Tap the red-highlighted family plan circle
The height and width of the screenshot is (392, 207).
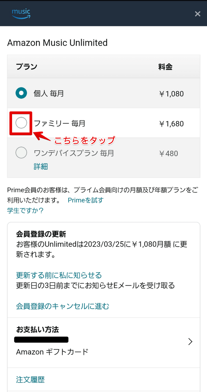tap(21, 123)
